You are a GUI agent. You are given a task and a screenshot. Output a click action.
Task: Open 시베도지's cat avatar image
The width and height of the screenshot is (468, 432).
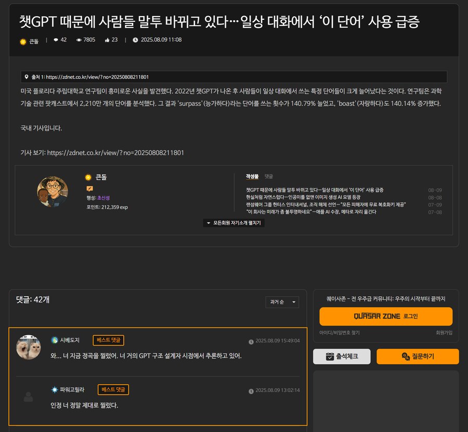point(29,347)
